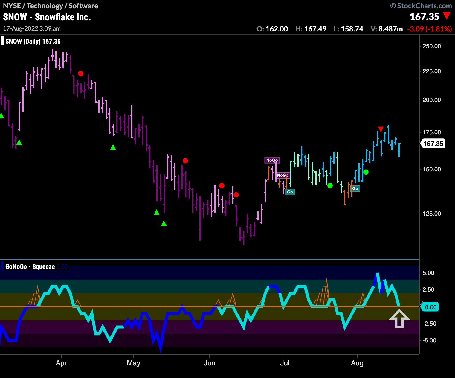Click the 150.00 price axis label
The width and height of the screenshot is (455, 378).
432,169
